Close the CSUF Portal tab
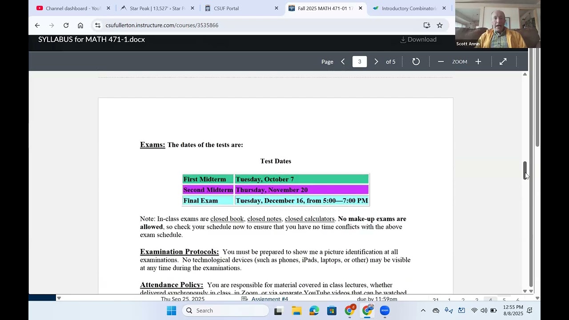Viewport: 569px width, 320px height. (276, 8)
